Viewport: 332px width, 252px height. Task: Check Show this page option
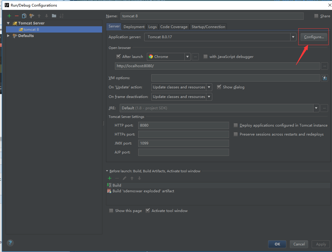click(x=111, y=211)
